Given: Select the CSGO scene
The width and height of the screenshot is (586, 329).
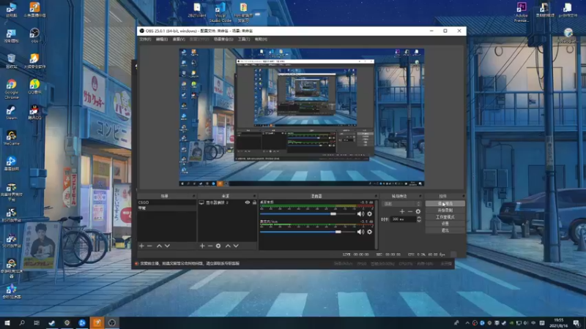Looking at the screenshot, I should (167, 203).
